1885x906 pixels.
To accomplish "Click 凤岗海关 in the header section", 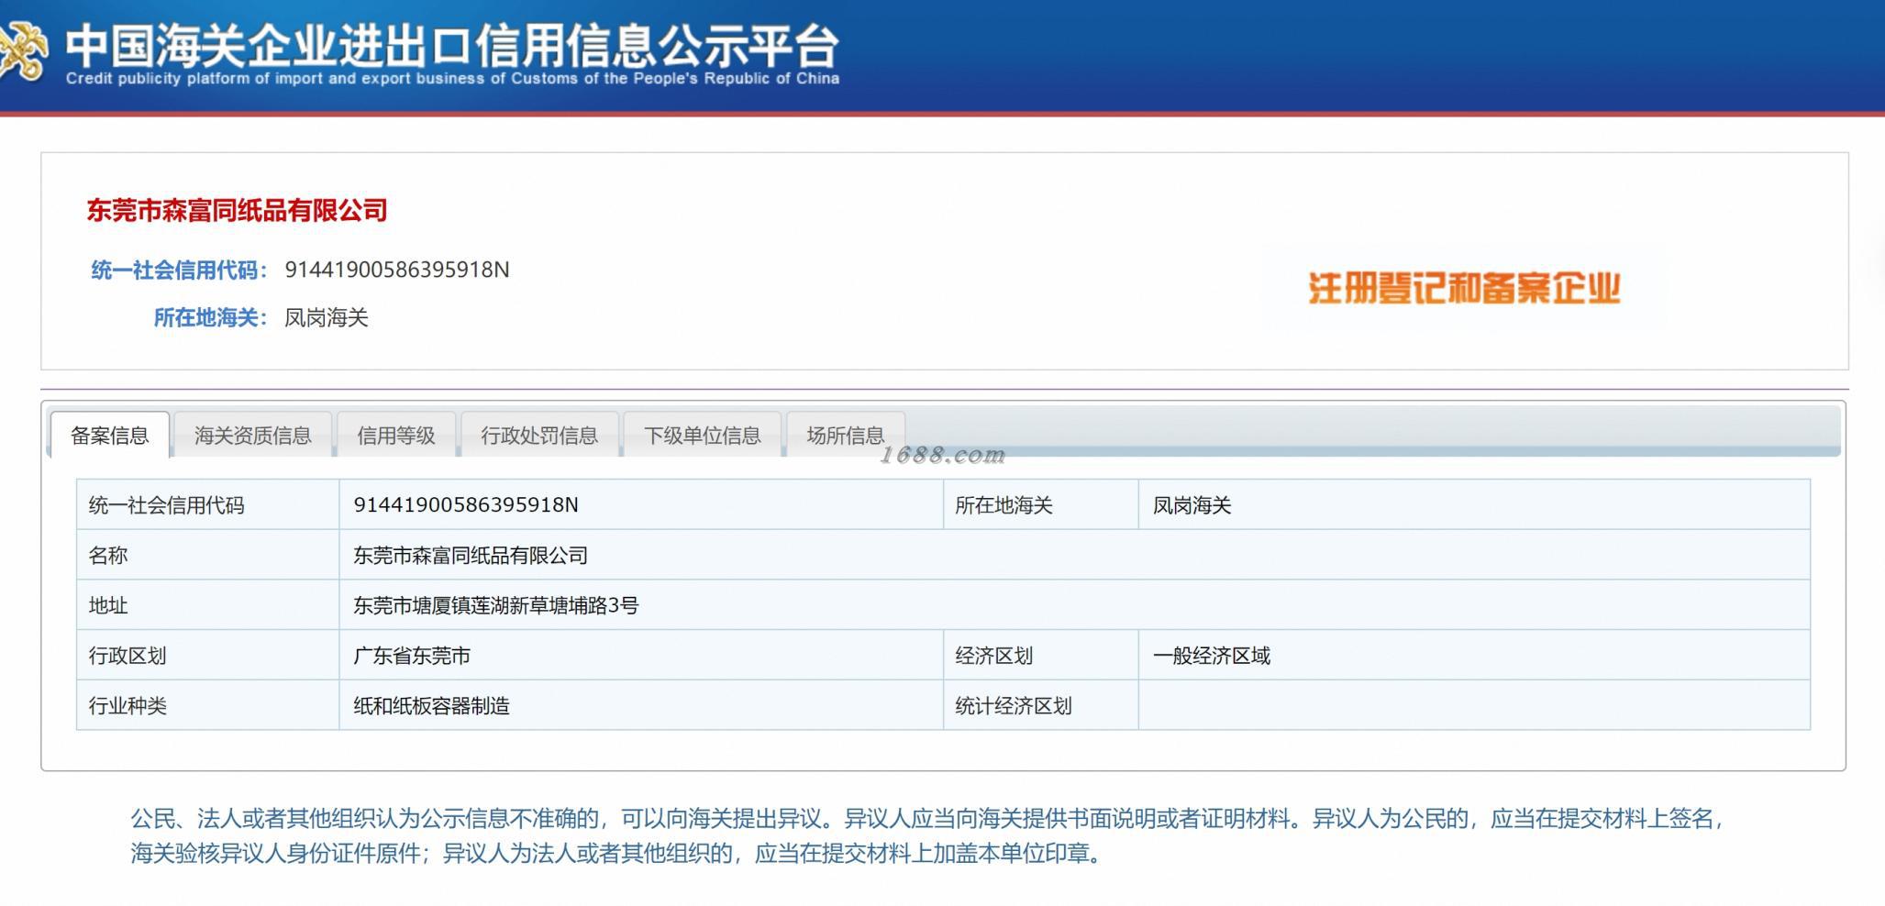I will click(327, 318).
